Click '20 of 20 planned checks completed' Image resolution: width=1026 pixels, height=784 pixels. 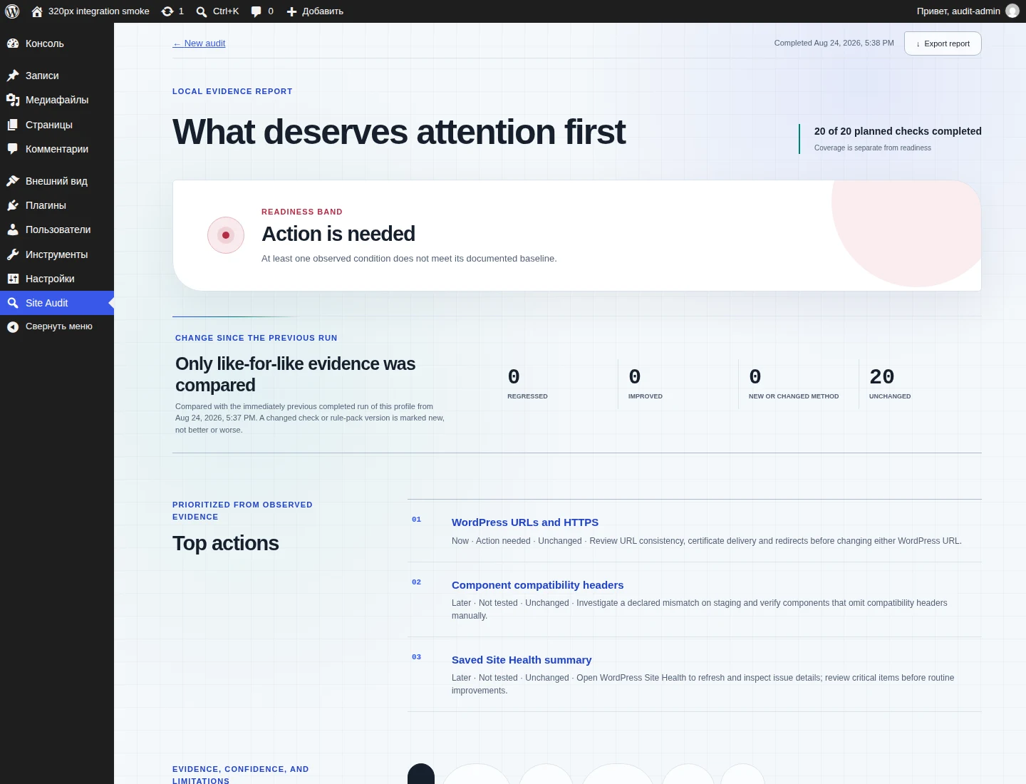(x=898, y=131)
